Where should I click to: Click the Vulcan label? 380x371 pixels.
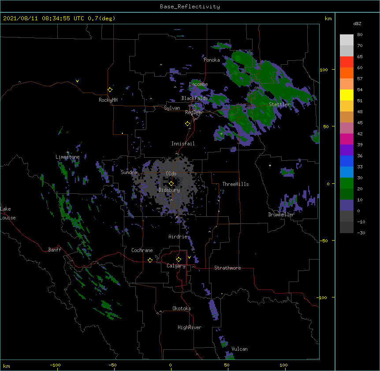pos(239,349)
